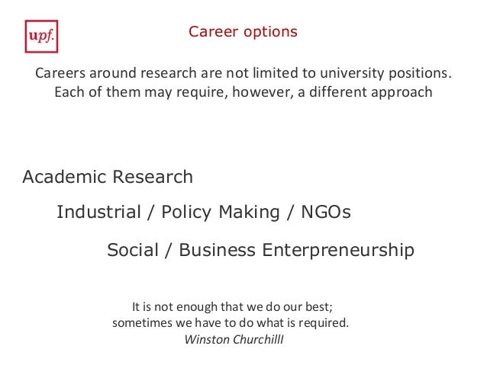This screenshot has height=365, width=487.
Task: Click the quote line "It is not enough"
Action: tap(233, 307)
